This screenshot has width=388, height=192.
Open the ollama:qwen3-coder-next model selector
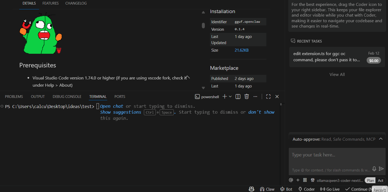[x=340, y=181]
